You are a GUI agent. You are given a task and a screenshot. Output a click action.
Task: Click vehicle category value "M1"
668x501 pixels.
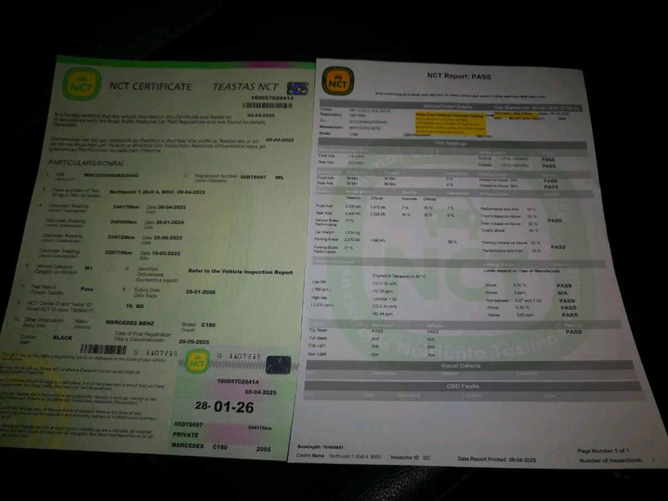point(88,268)
